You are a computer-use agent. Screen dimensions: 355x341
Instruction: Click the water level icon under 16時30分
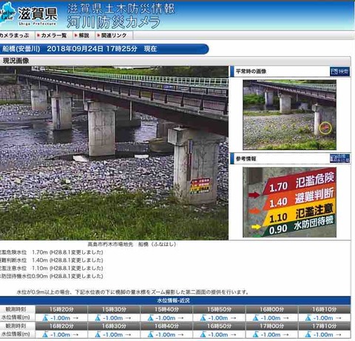point(98,334)
